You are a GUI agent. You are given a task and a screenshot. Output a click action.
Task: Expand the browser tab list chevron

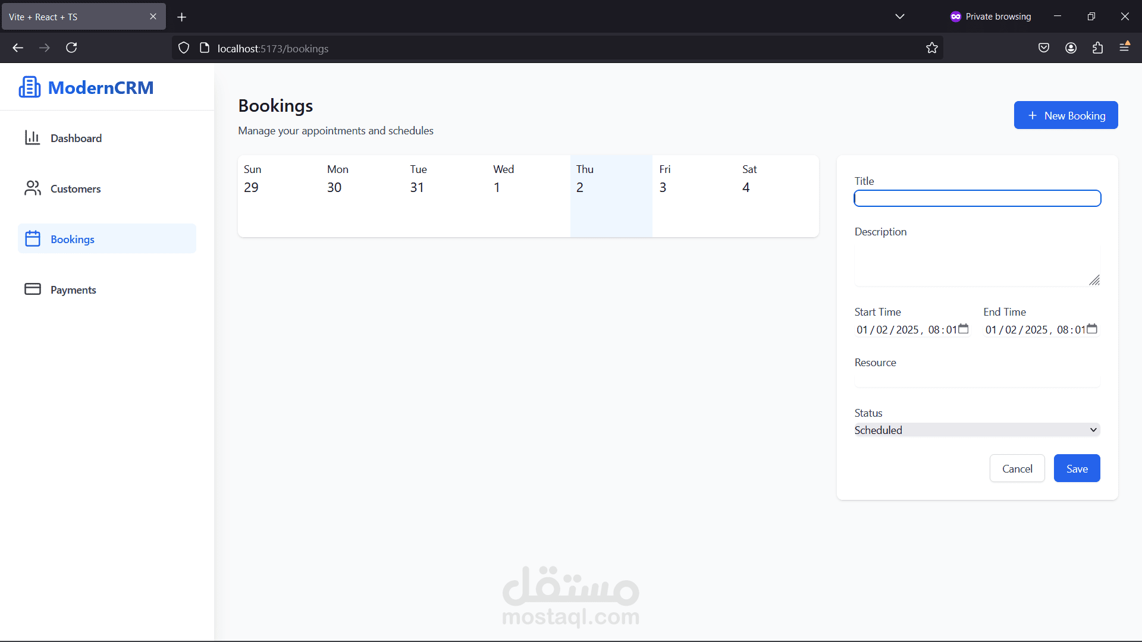coord(899,17)
